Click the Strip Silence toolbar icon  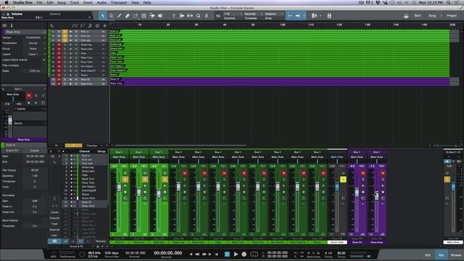pos(190,16)
